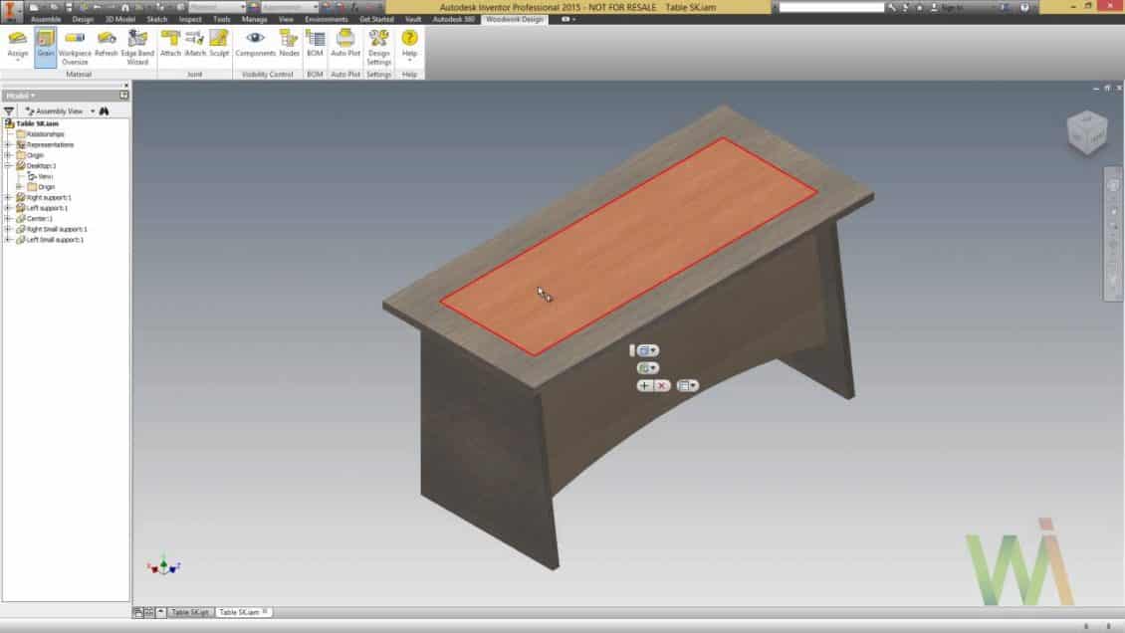Open the BOM tool
The height and width of the screenshot is (633, 1125).
coord(316,40)
